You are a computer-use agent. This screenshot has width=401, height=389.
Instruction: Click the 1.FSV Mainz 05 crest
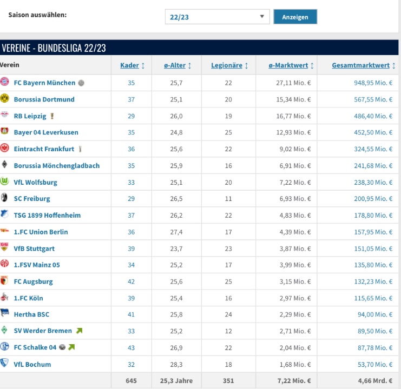[5, 264]
